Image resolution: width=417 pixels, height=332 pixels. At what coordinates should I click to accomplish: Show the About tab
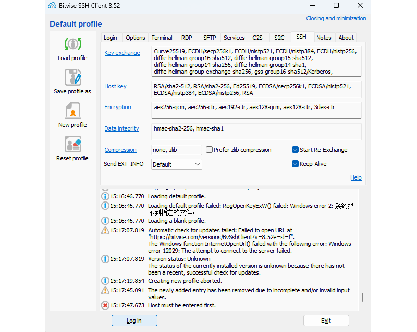coord(346,38)
